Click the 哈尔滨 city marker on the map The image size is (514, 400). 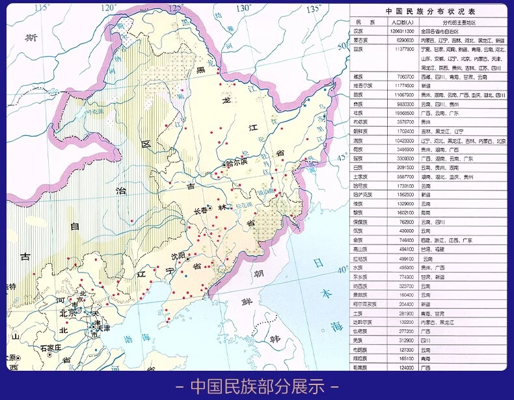[224, 165]
